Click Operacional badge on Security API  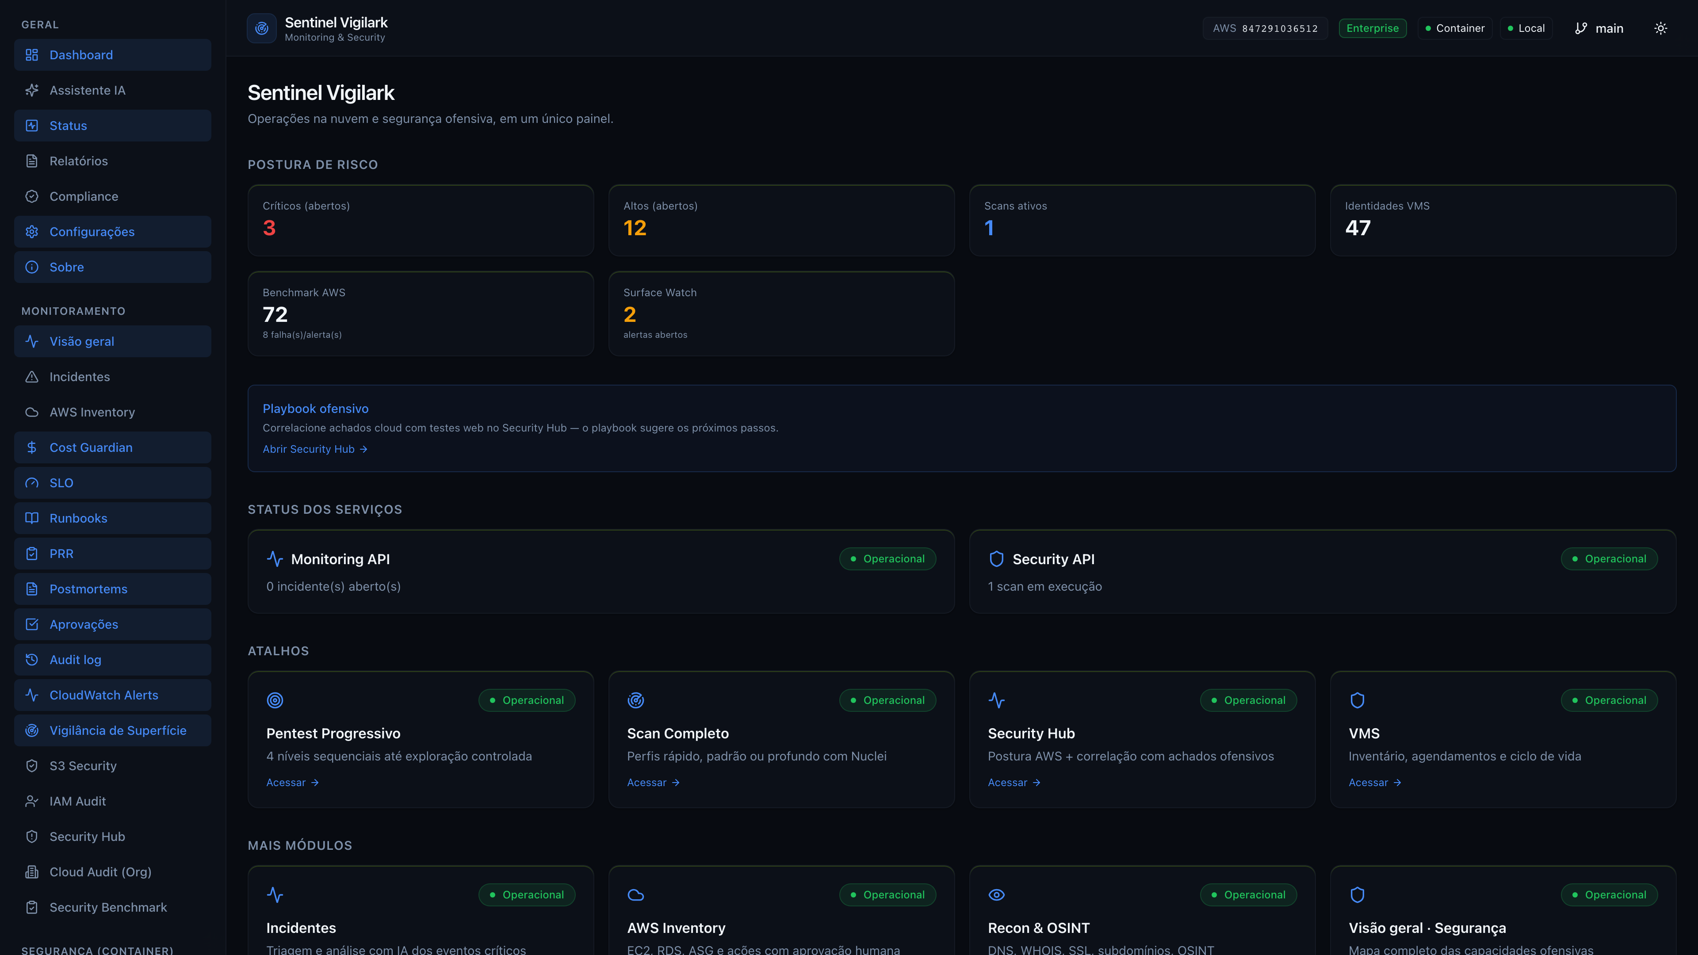(x=1609, y=559)
